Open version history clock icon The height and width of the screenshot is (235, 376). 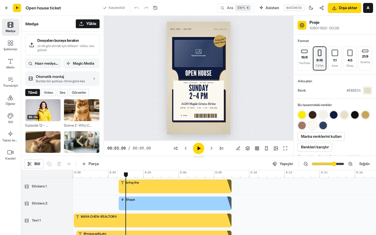pyautogui.click(x=155, y=8)
